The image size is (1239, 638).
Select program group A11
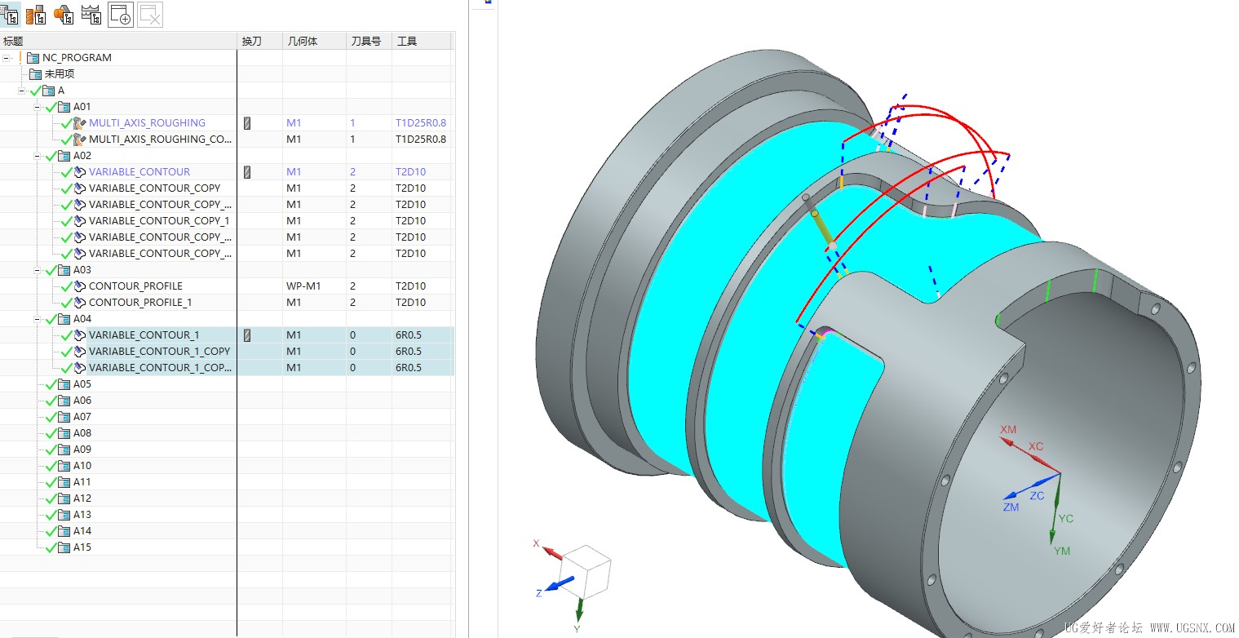[x=82, y=482]
